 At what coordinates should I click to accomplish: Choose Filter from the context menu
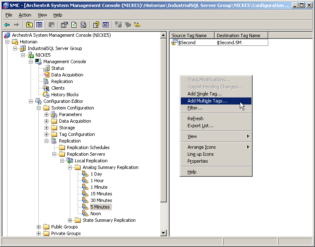point(216,108)
